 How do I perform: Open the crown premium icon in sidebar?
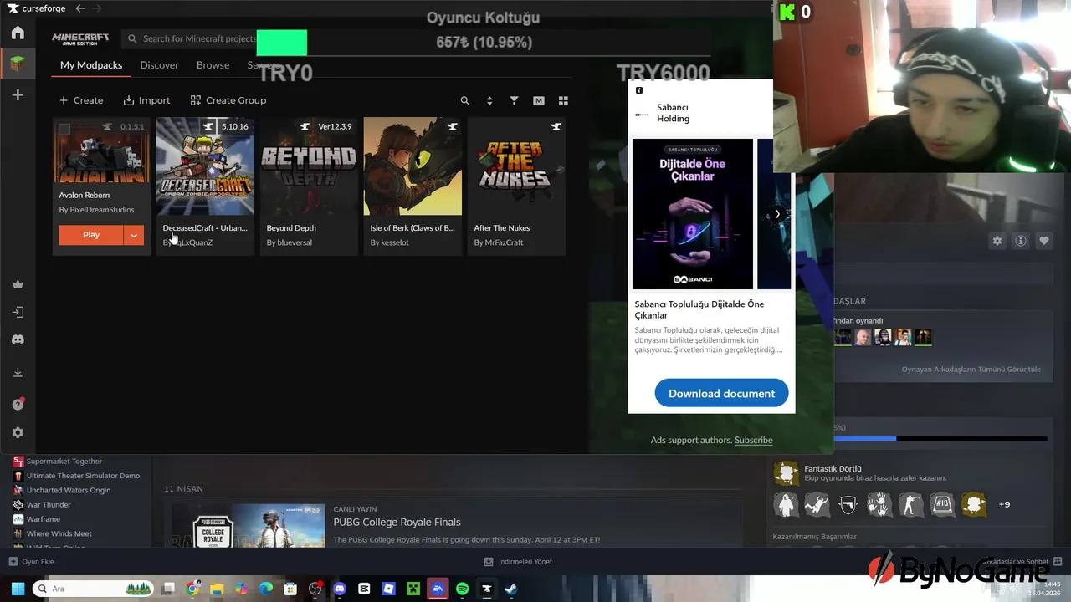[18, 284]
